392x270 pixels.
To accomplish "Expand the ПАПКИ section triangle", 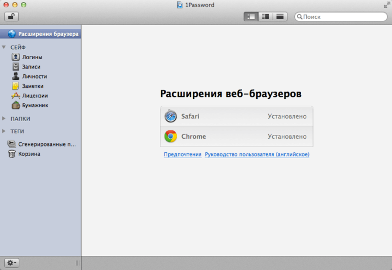I will (4, 118).
